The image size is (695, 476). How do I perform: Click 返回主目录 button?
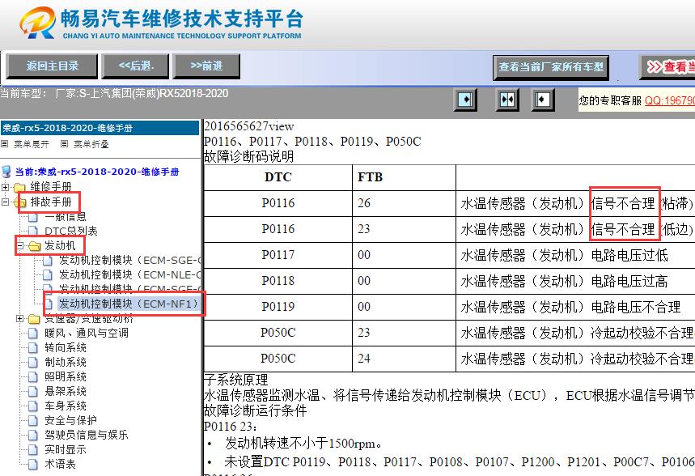click(x=52, y=66)
